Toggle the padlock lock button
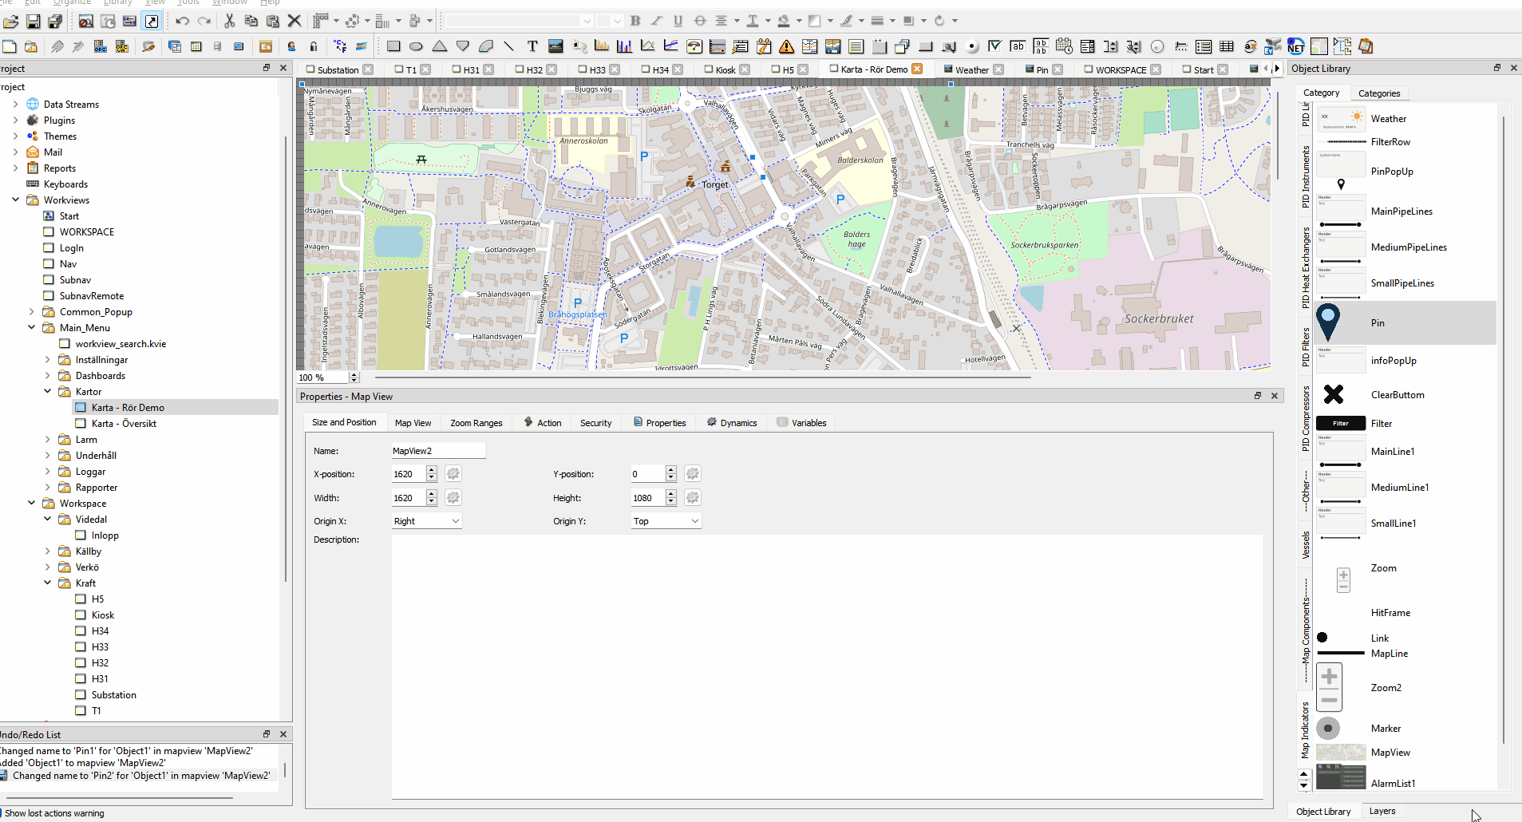1522x822 pixels. tap(314, 46)
